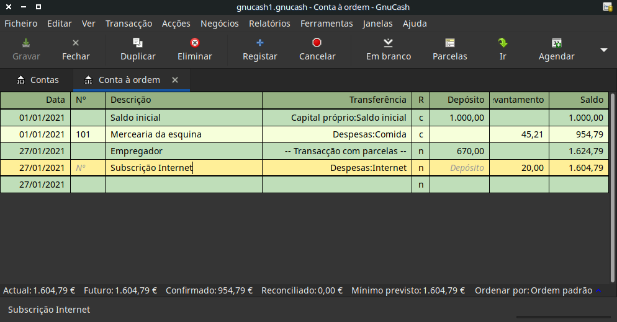This screenshot has height=322, width=617.
Task: Select the Saldo inicial description cell
Action: (x=183, y=118)
